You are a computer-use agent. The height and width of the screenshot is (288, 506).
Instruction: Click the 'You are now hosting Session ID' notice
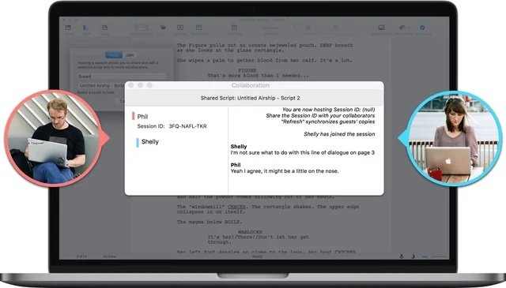pos(329,110)
